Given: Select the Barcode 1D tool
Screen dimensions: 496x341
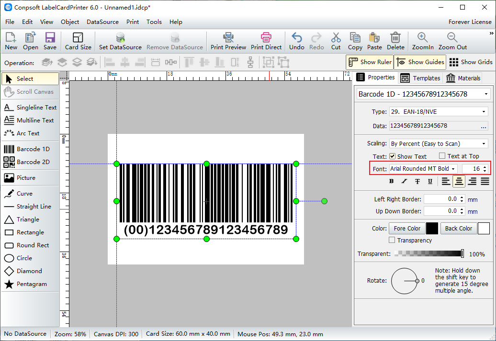Looking at the screenshot, I should click(30, 149).
